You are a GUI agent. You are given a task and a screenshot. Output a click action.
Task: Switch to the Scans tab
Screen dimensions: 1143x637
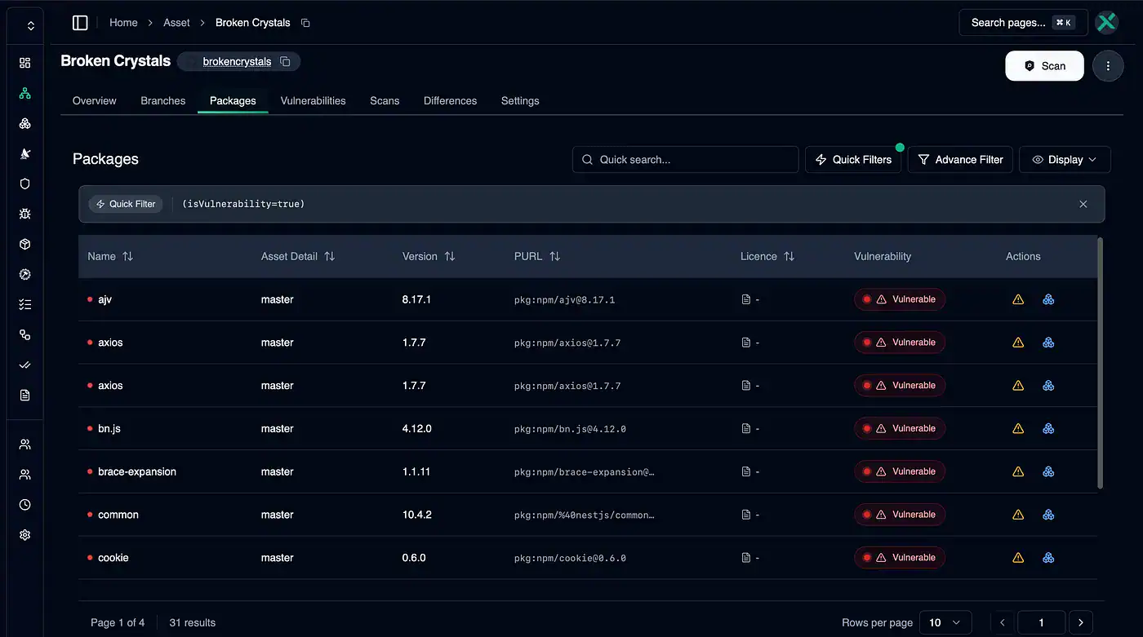pyautogui.click(x=385, y=101)
